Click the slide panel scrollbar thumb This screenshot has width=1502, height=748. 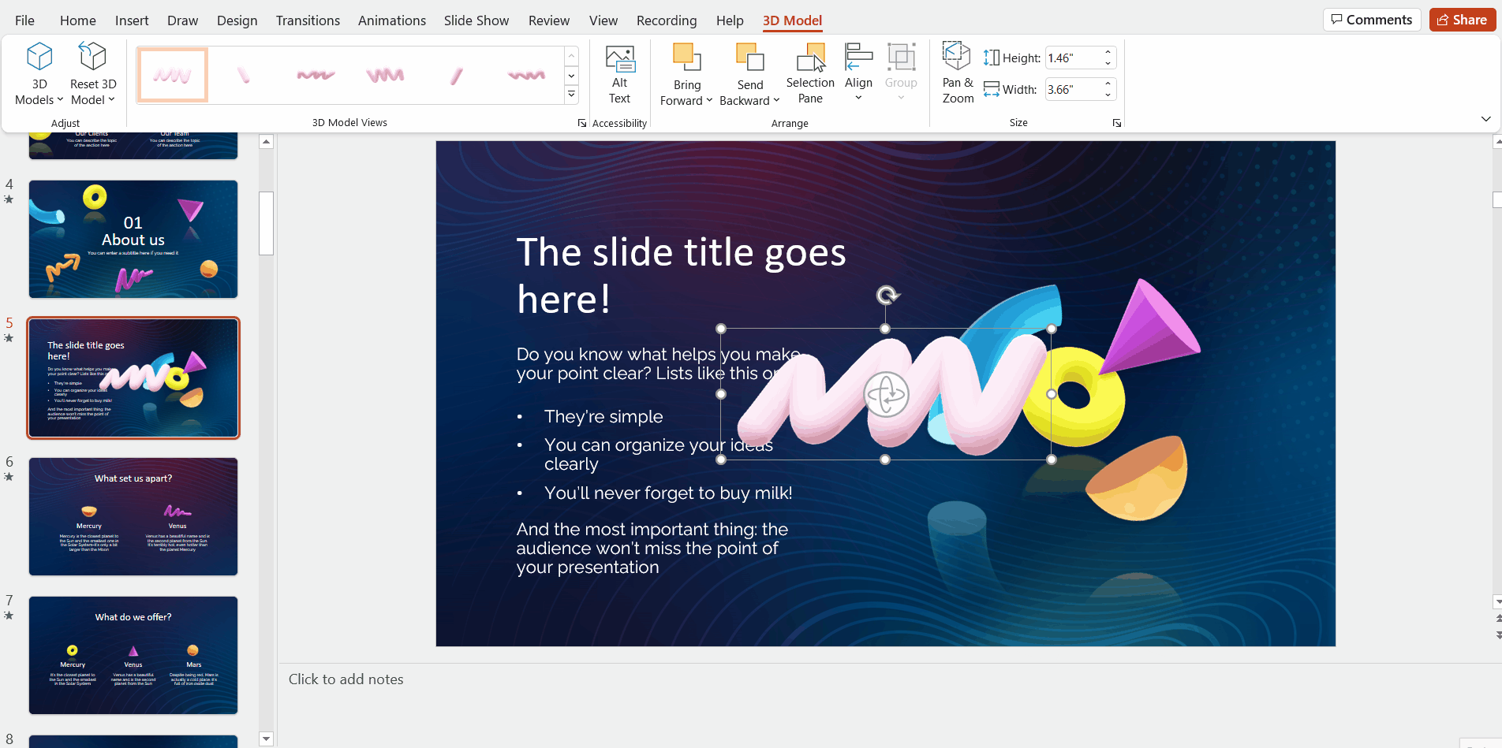(266, 223)
